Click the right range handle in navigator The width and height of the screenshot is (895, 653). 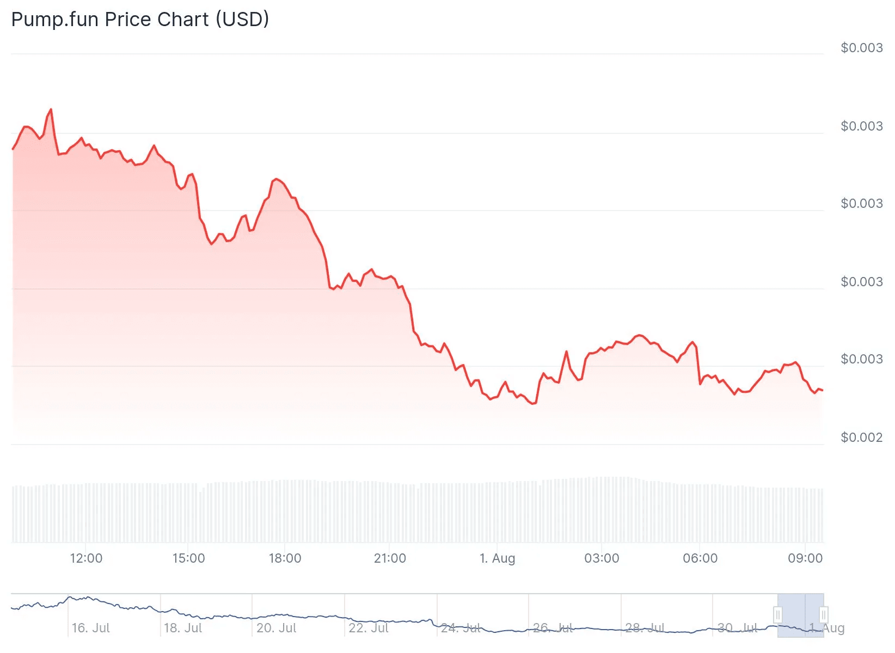pyautogui.click(x=824, y=615)
